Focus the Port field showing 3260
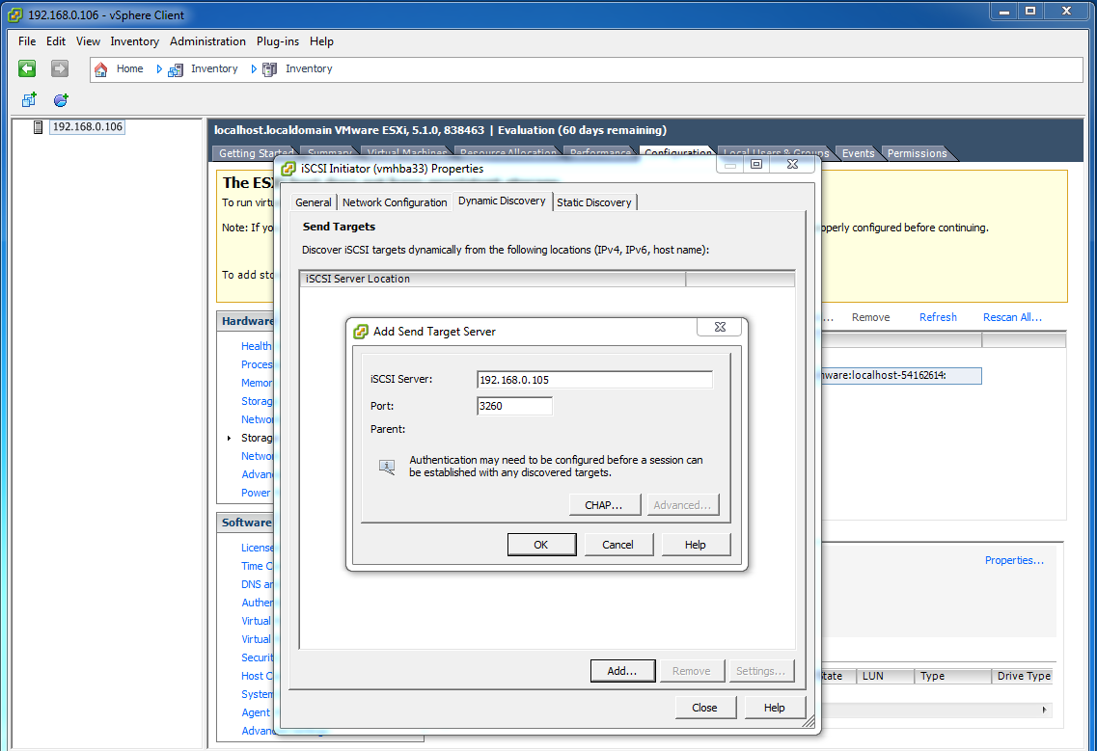1097x751 pixels. tap(515, 406)
